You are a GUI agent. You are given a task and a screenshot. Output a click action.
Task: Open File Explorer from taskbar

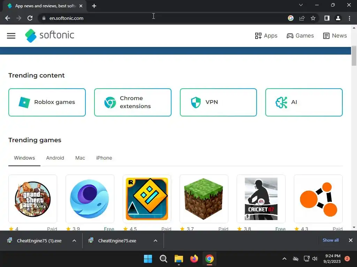pyautogui.click(x=179, y=259)
